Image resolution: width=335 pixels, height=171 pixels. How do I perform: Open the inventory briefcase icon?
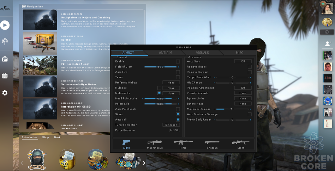[5, 59]
